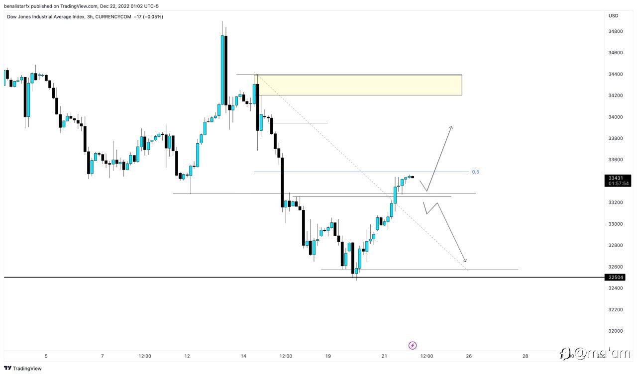This screenshot has width=637, height=375.
Task: Click the dashed diagonal trend line
Action: point(361,172)
